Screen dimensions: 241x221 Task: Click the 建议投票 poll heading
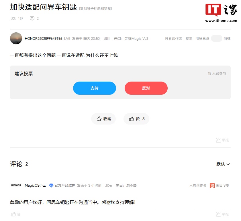tap(24, 74)
